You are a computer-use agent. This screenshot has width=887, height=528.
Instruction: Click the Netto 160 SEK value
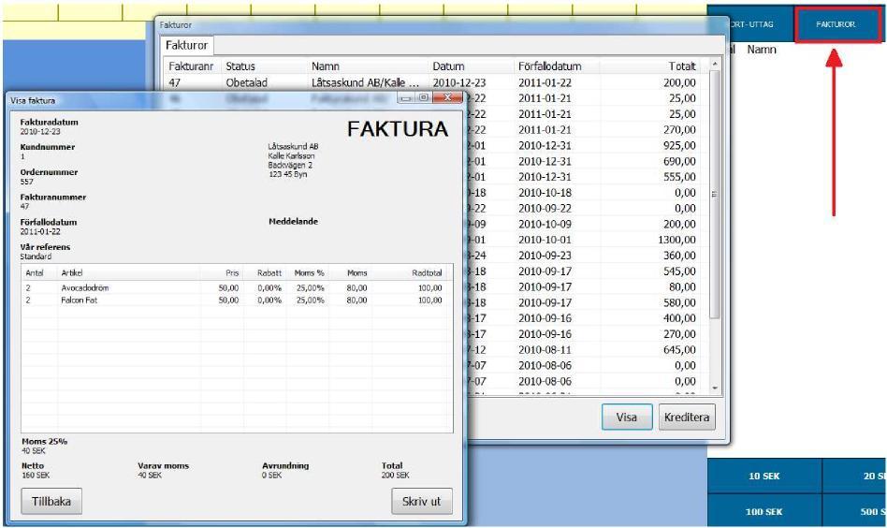pos(36,476)
